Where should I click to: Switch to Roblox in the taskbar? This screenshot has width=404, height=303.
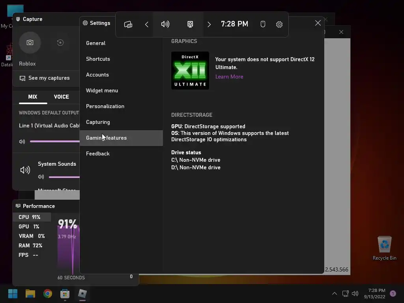point(82,294)
